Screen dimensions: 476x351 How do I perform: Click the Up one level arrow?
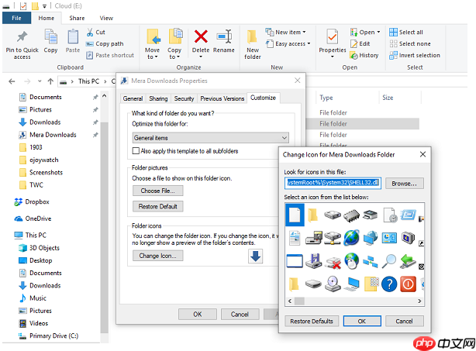[x=50, y=81]
